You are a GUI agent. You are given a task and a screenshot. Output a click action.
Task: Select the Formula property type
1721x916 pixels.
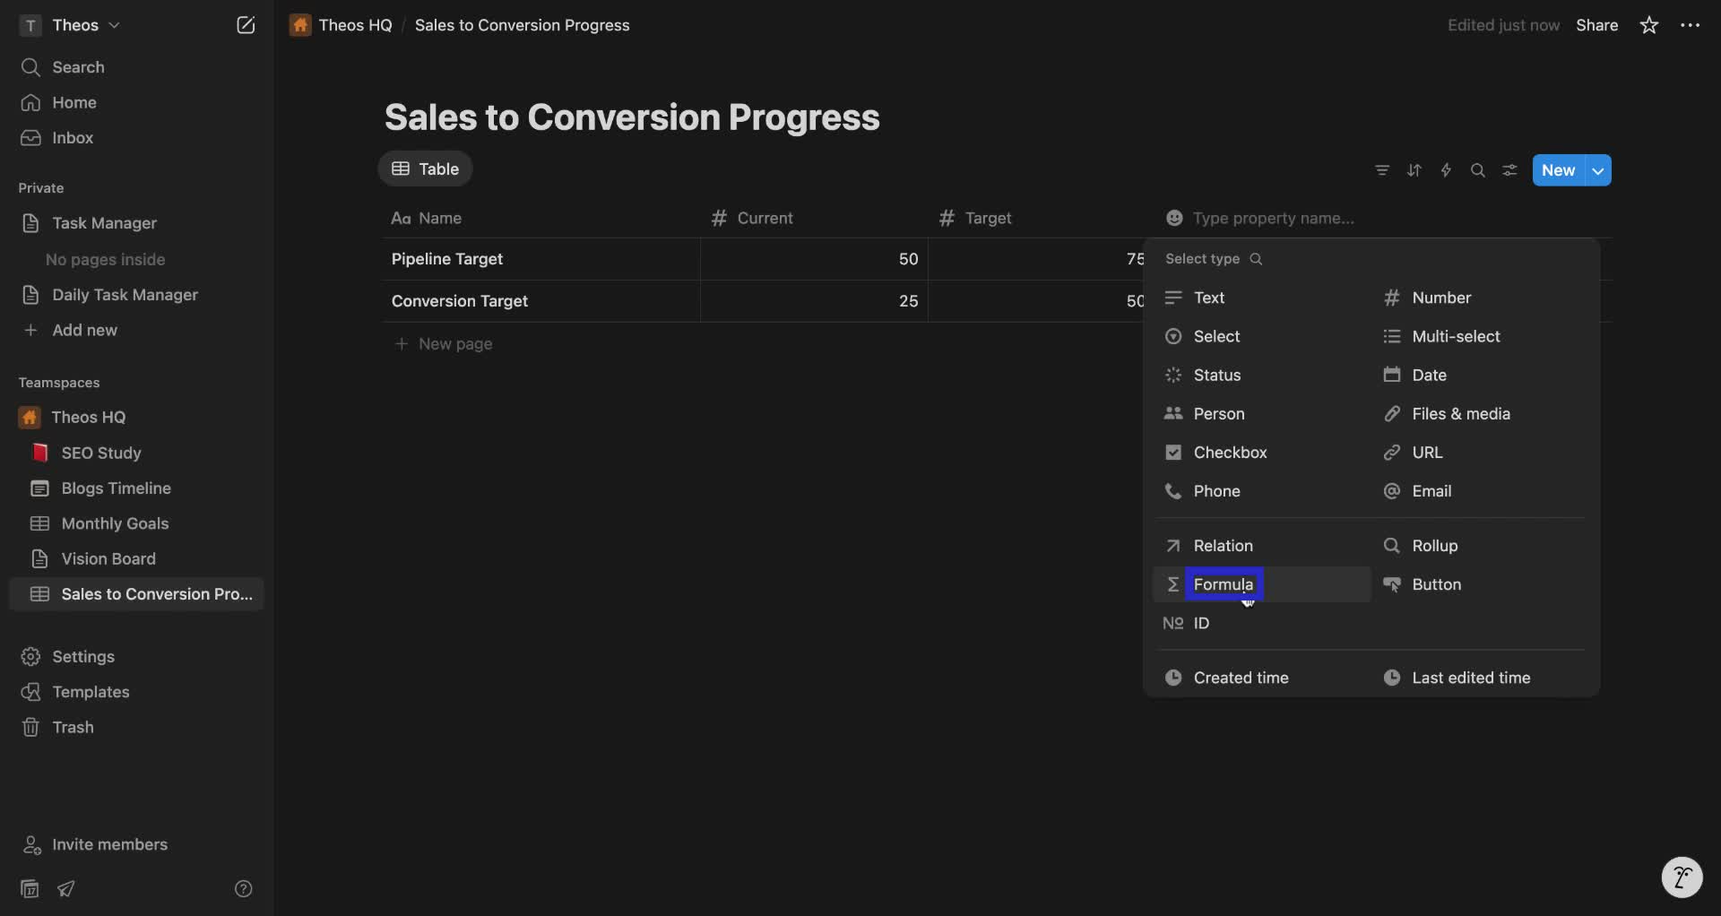(x=1225, y=583)
